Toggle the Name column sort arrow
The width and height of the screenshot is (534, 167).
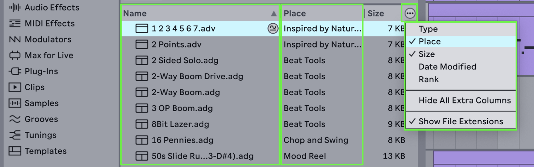pyautogui.click(x=274, y=14)
